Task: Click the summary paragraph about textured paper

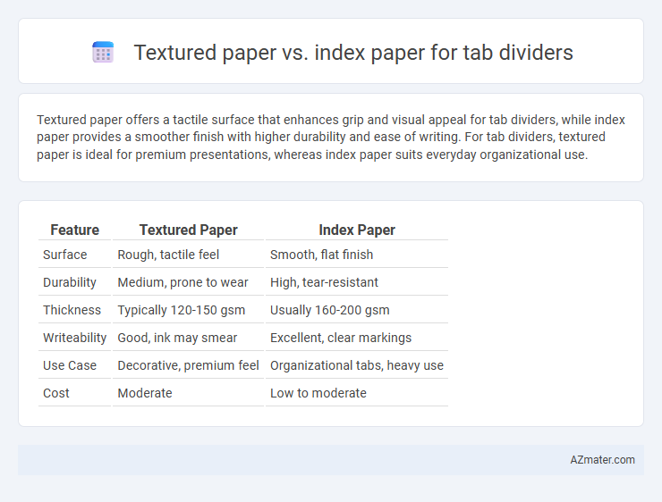Action: [x=331, y=137]
